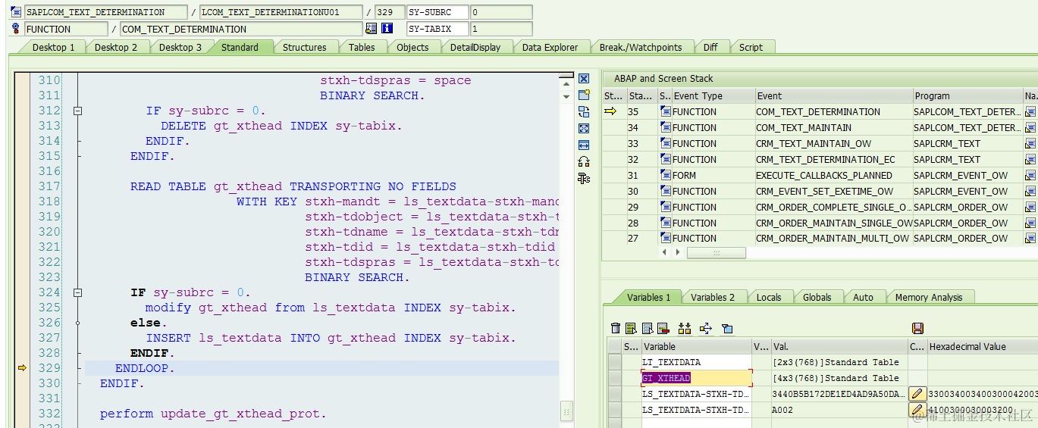1038x428 pixels.
Task: Click the editor scroll down arrow
Action: coord(566,96)
